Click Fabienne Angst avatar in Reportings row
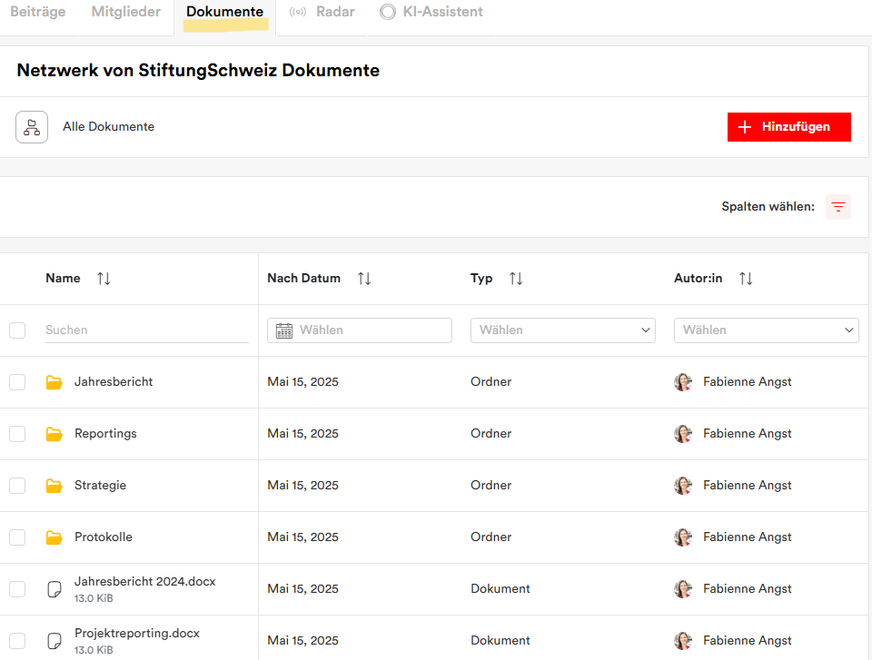The height and width of the screenshot is (660, 872). point(683,434)
